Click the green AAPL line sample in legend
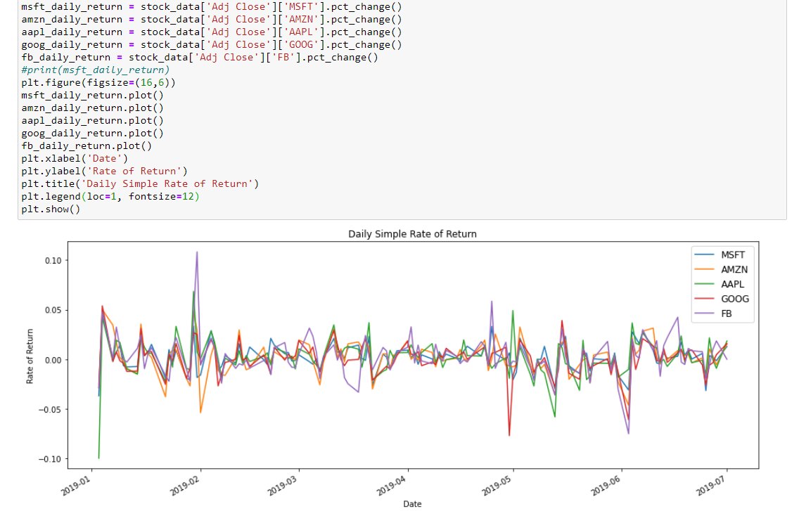Viewport: 799px width, 511px height. point(705,284)
